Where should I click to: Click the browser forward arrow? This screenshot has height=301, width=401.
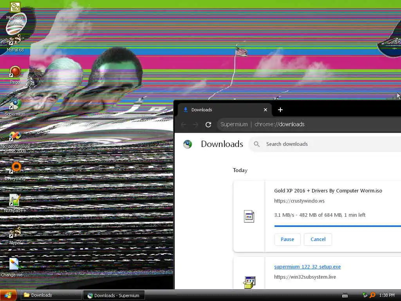tap(196, 124)
